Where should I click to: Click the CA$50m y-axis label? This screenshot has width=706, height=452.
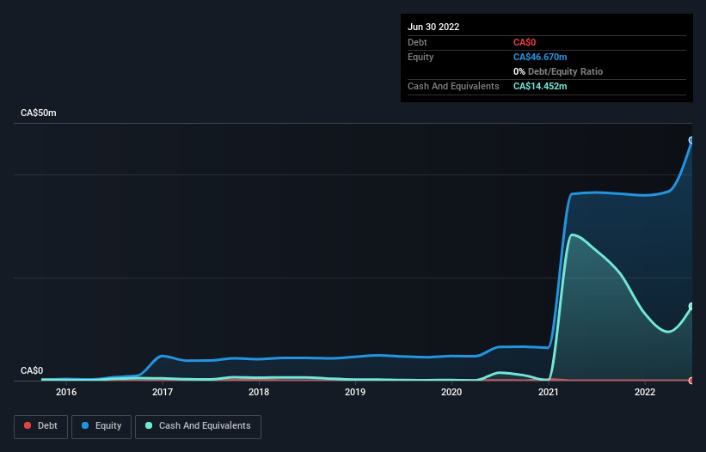pyautogui.click(x=39, y=113)
